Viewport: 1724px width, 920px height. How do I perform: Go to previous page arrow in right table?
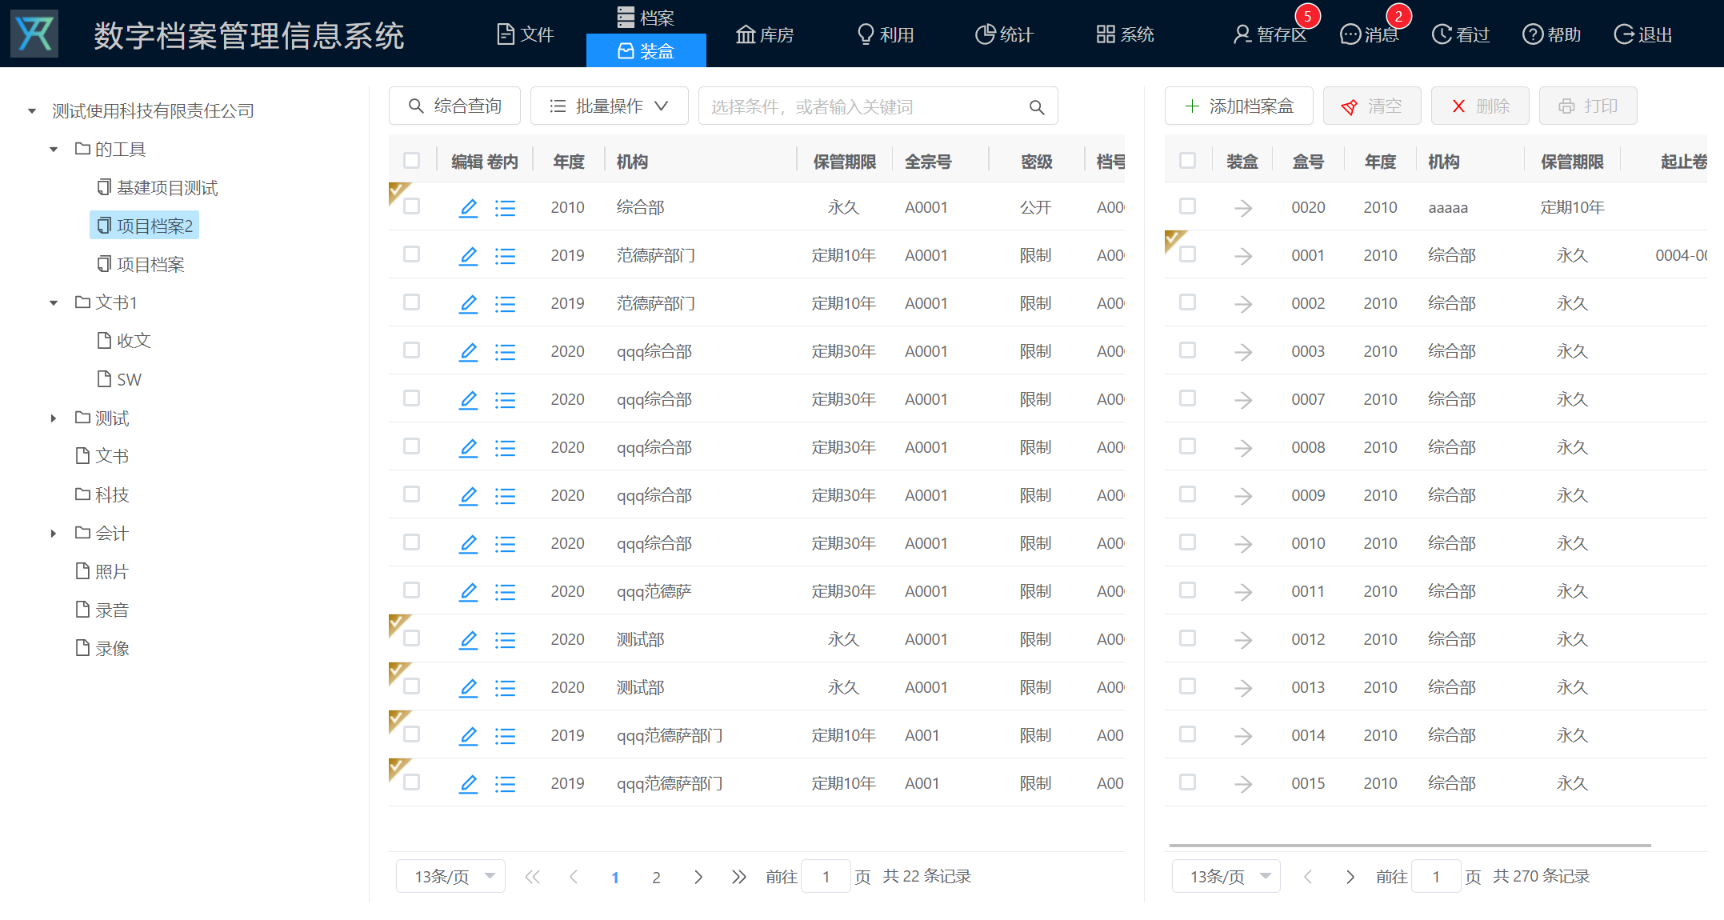pyautogui.click(x=1308, y=877)
